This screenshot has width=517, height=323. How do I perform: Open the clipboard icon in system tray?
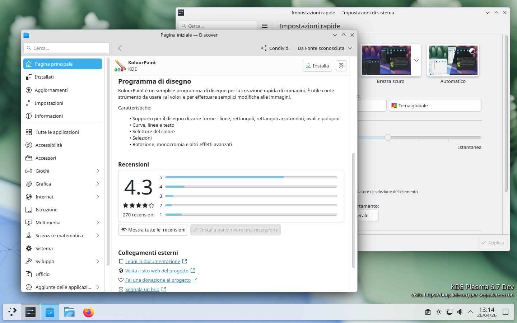point(428,312)
